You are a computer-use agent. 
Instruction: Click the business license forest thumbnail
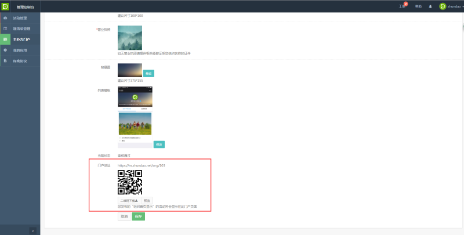pyautogui.click(x=129, y=38)
